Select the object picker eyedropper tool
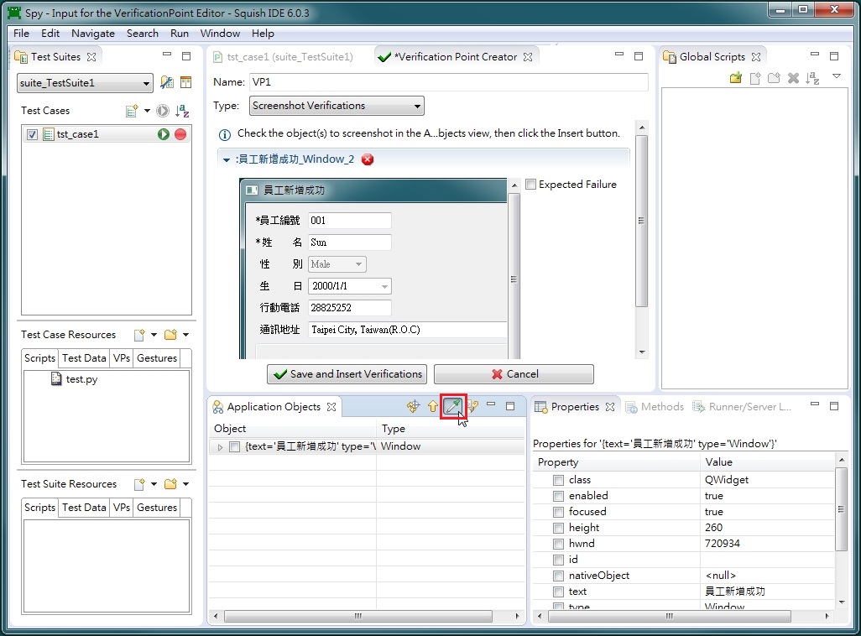Image resolution: width=861 pixels, height=636 pixels. pyautogui.click(x=454, y=406)
